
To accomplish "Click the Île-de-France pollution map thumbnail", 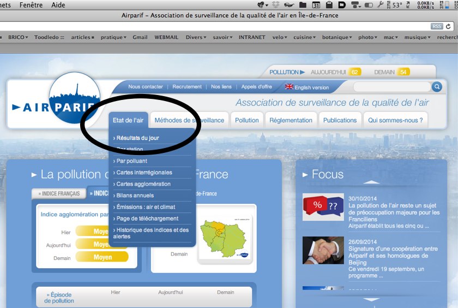I will tap(225, 239).
